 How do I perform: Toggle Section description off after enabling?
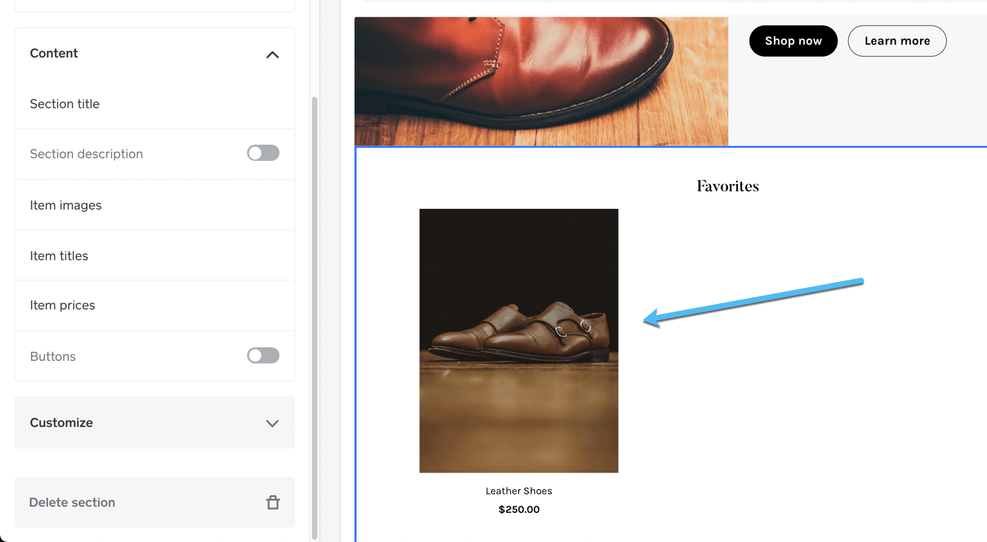(x=262, y=153)
